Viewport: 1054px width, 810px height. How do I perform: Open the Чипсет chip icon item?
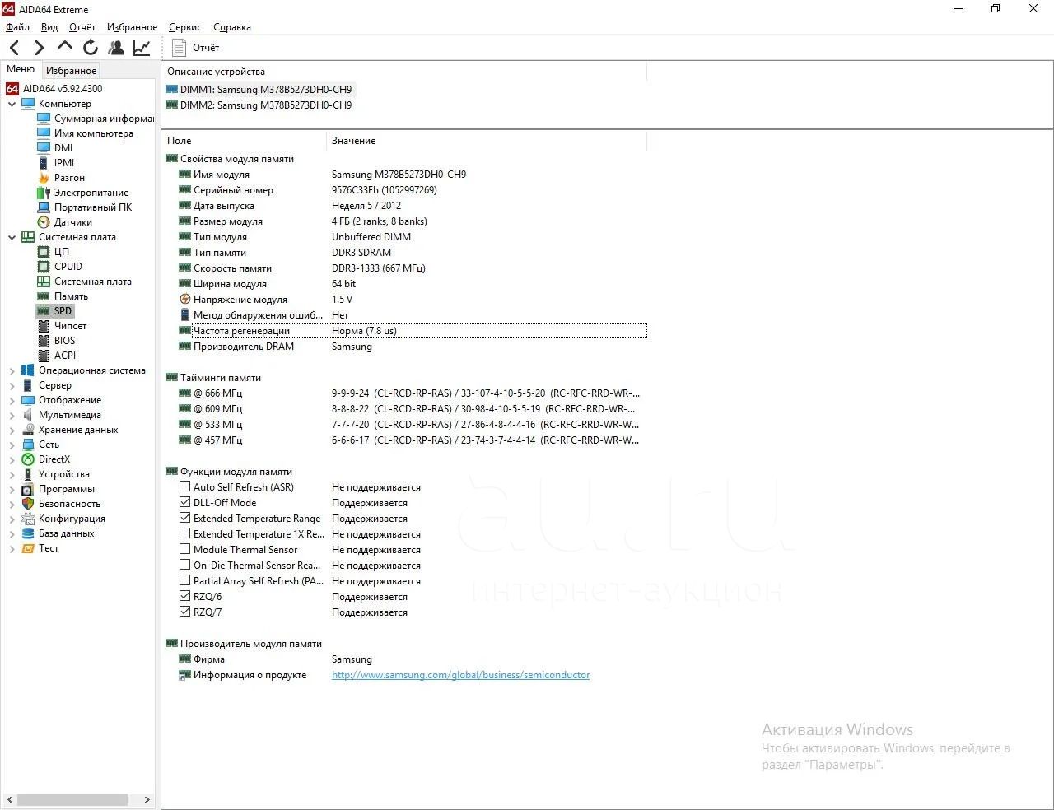44,326
